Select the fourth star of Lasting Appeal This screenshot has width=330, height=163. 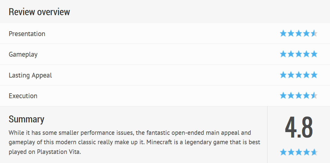pyautogui.click(x=306, y=75)
